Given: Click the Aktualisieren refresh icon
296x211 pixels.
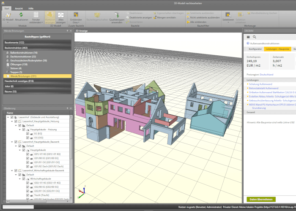Looking at the screenshot, I should 21,15.
